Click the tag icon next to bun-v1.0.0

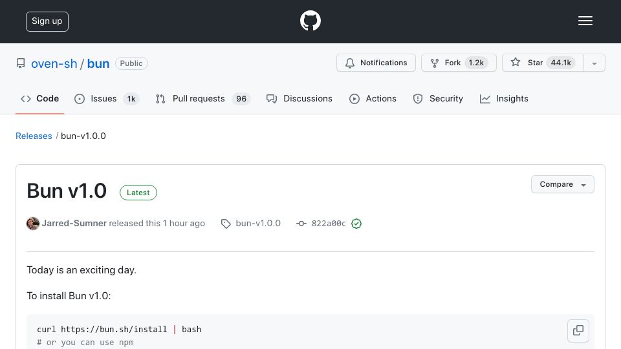(226, 224)
